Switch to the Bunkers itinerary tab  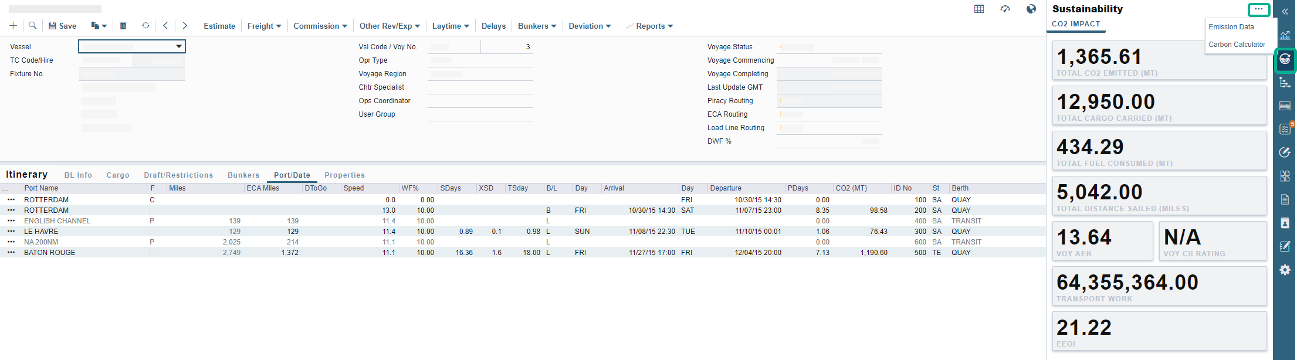tap(243, 175)
